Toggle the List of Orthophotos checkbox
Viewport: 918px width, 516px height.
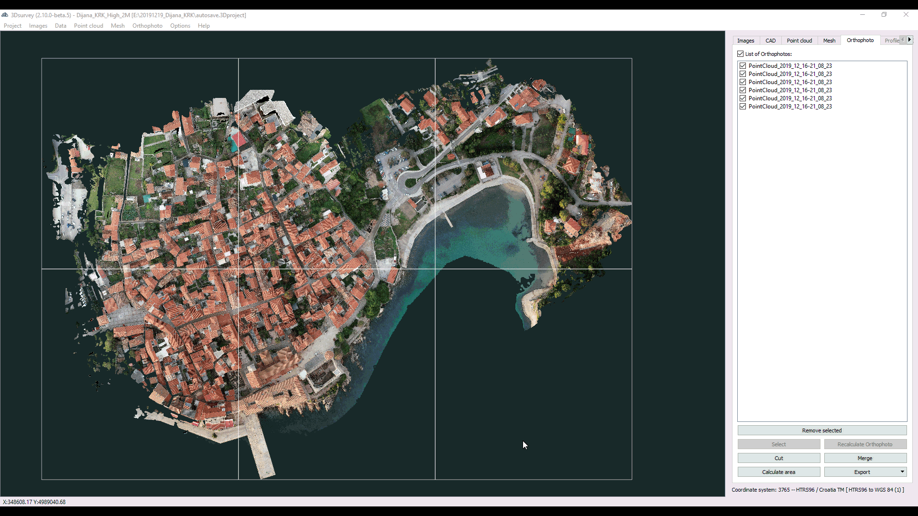pos(740,54)
